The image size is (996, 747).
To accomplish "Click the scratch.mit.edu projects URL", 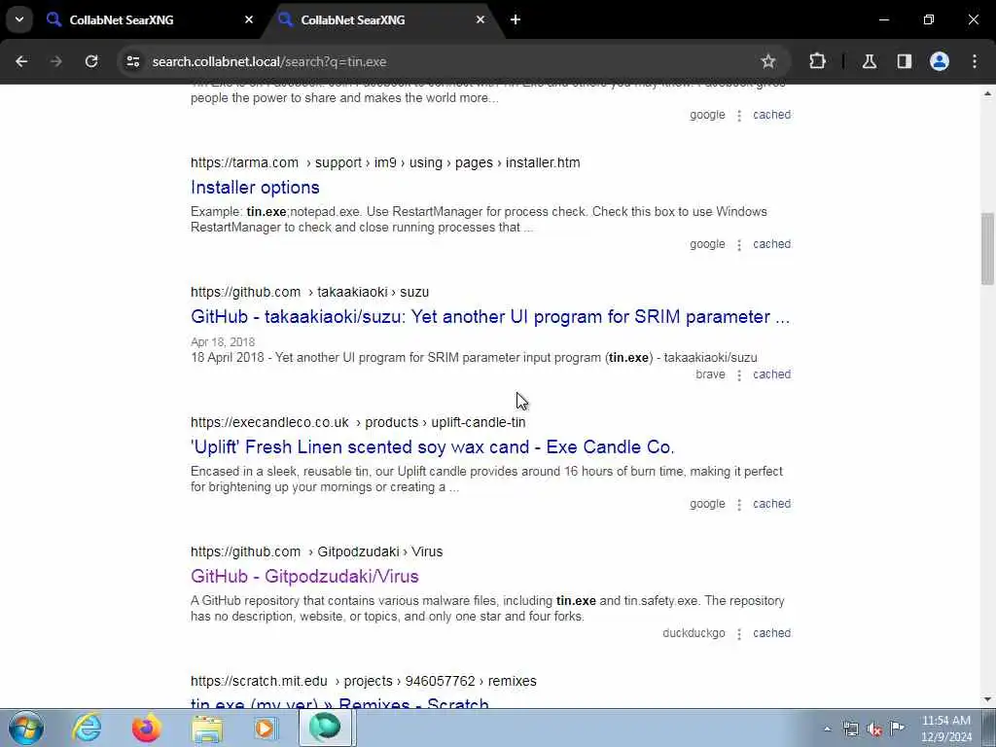I will point(364,681).
